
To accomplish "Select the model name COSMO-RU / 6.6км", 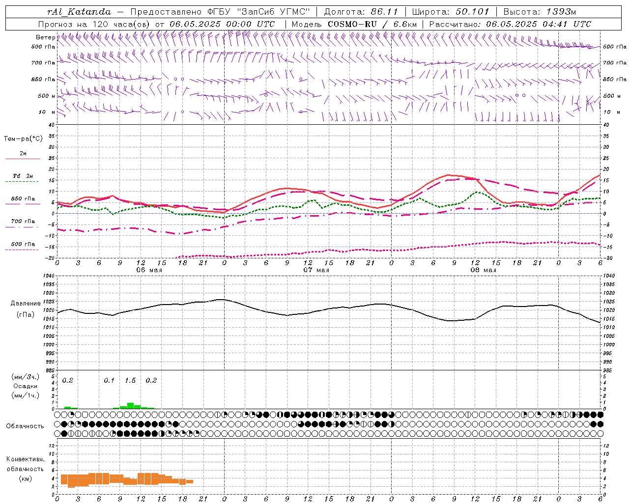I will (372, 24).
